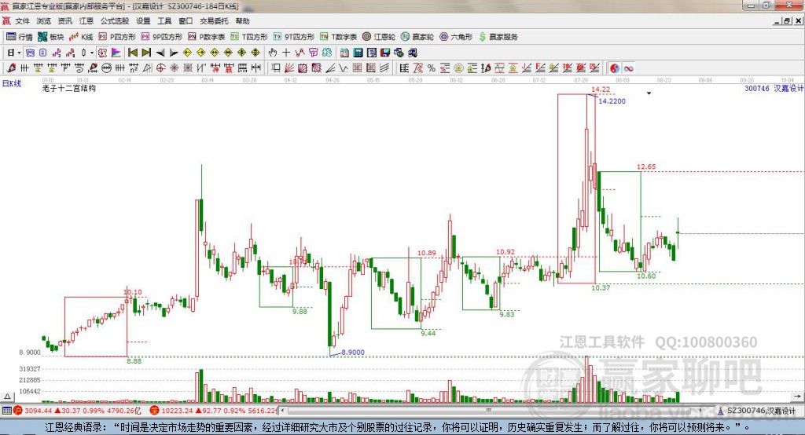Click the globe with computer icon

pyautogui.click(x=399, y=53)
